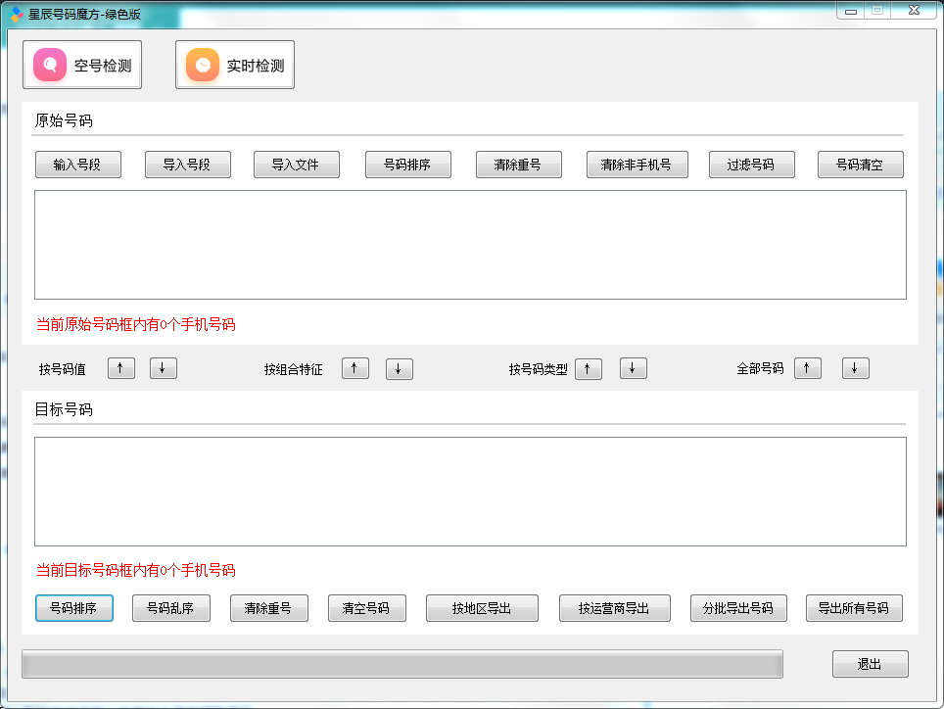Image resolution: width=944 pixels, height=709 pixels.
Task: Open the 实时检测 real-time detection tool
Action: pyautogui.click(x=235, y=66)
